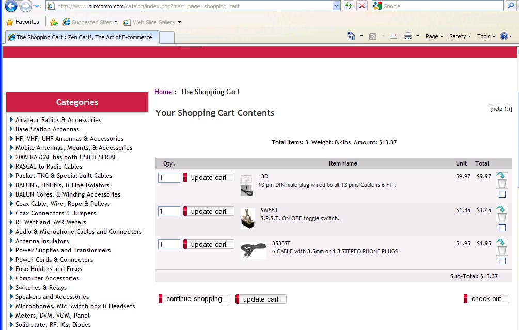519x330 pixels.
Task: Go forward with the browser Forward arrow
Action: [25, 6]
